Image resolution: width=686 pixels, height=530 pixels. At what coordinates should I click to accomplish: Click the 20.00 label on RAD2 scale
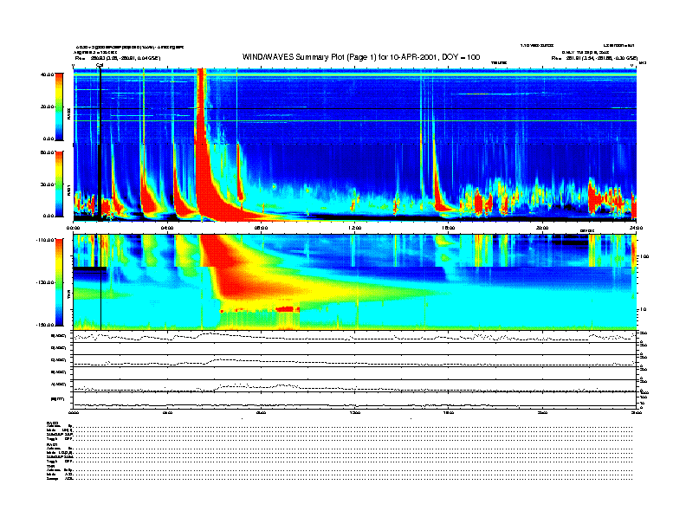(48, 107)
